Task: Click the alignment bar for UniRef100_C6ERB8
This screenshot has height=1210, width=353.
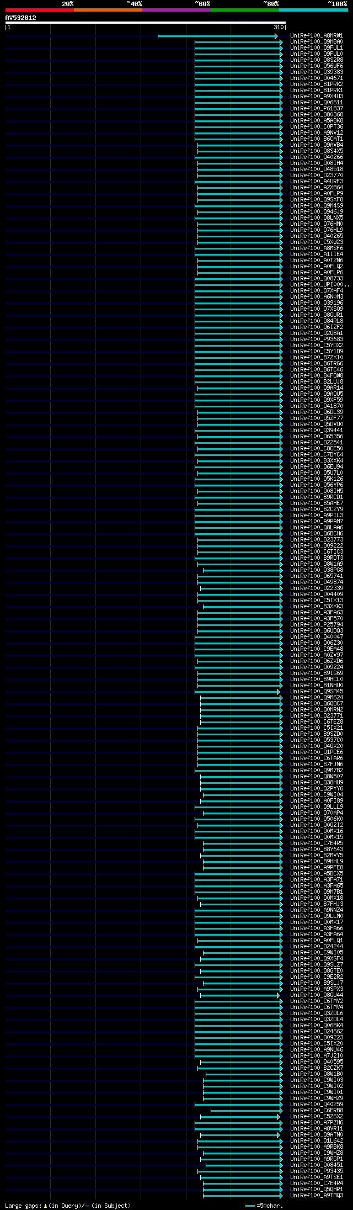Action: tap(247, 1111)
